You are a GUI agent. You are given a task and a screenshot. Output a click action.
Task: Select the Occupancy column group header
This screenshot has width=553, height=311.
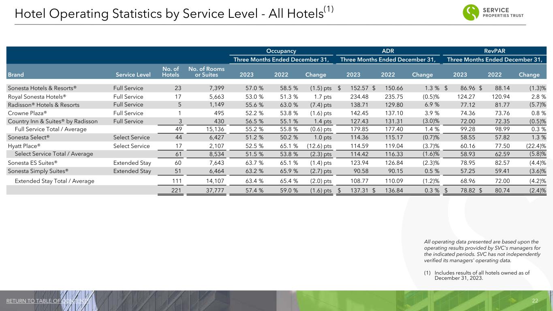tap(281, 51)
